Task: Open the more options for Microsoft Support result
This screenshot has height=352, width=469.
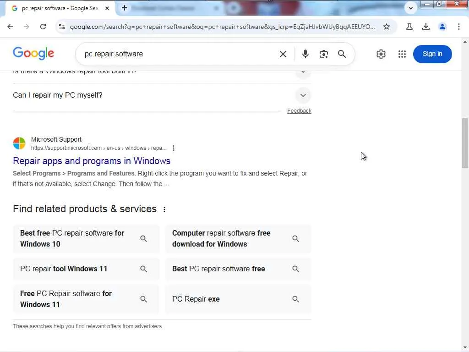Action: coord(174,148)
